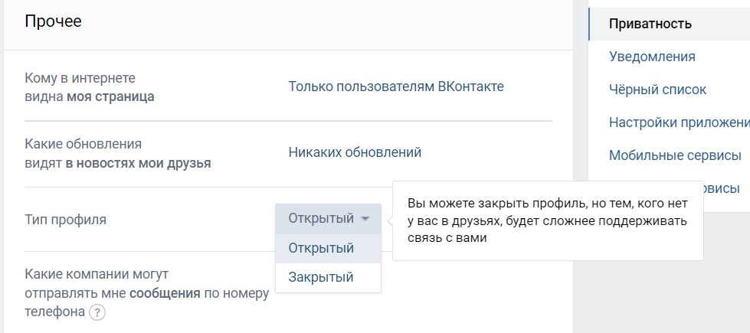Open the Чёрный список section

pos(657,90)
